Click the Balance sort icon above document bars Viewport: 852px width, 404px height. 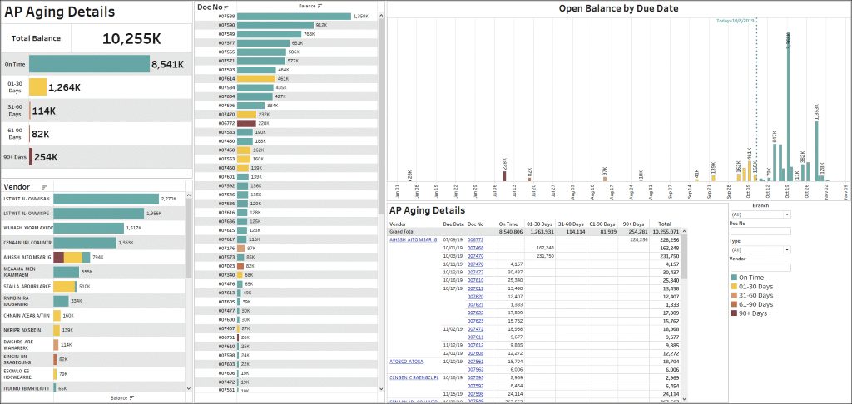(320, 6)
